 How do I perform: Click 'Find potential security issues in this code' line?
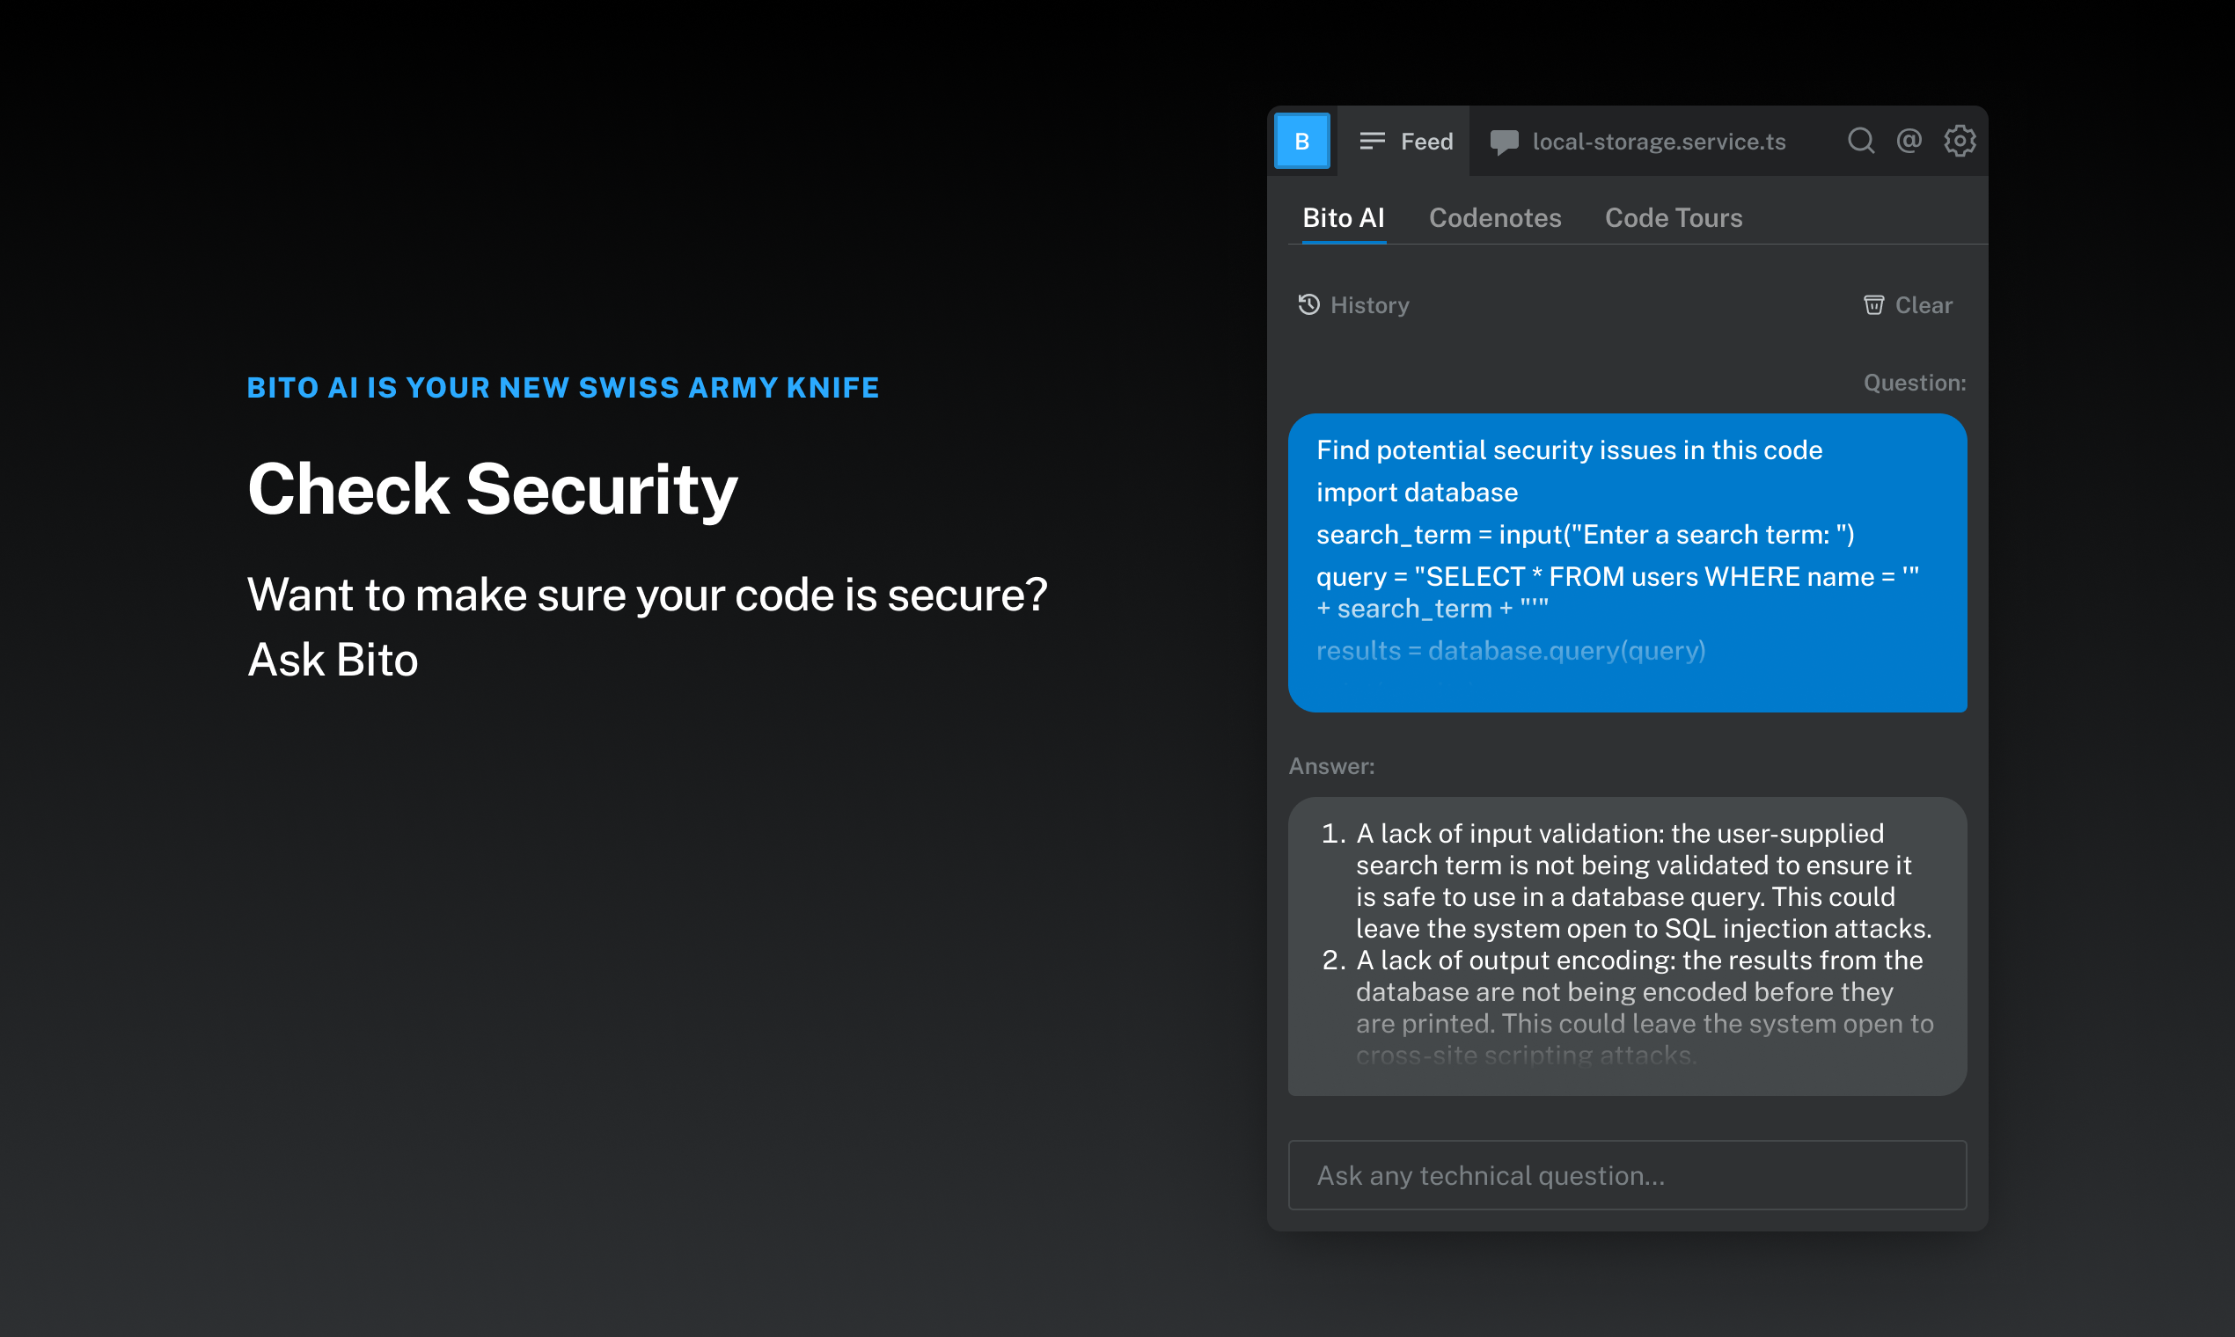(x=1569, y=449)
